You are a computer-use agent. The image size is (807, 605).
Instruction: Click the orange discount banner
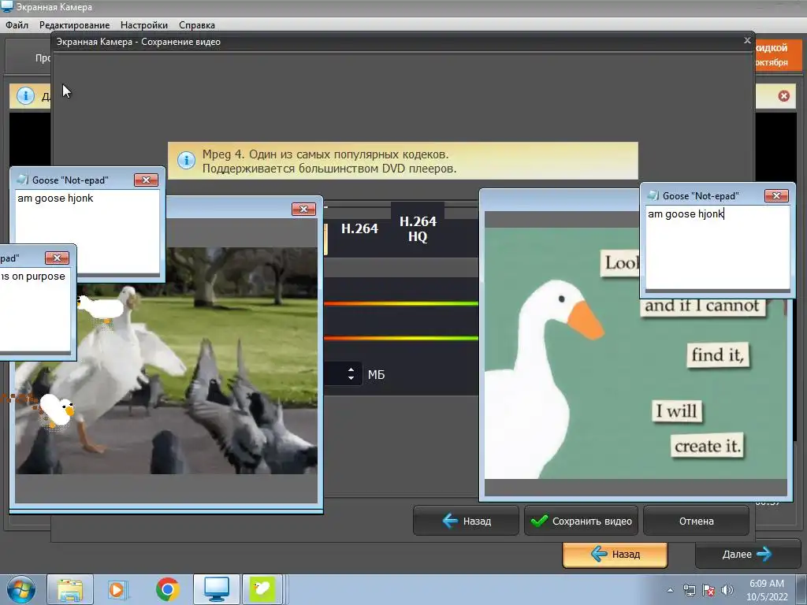(778, 54)
